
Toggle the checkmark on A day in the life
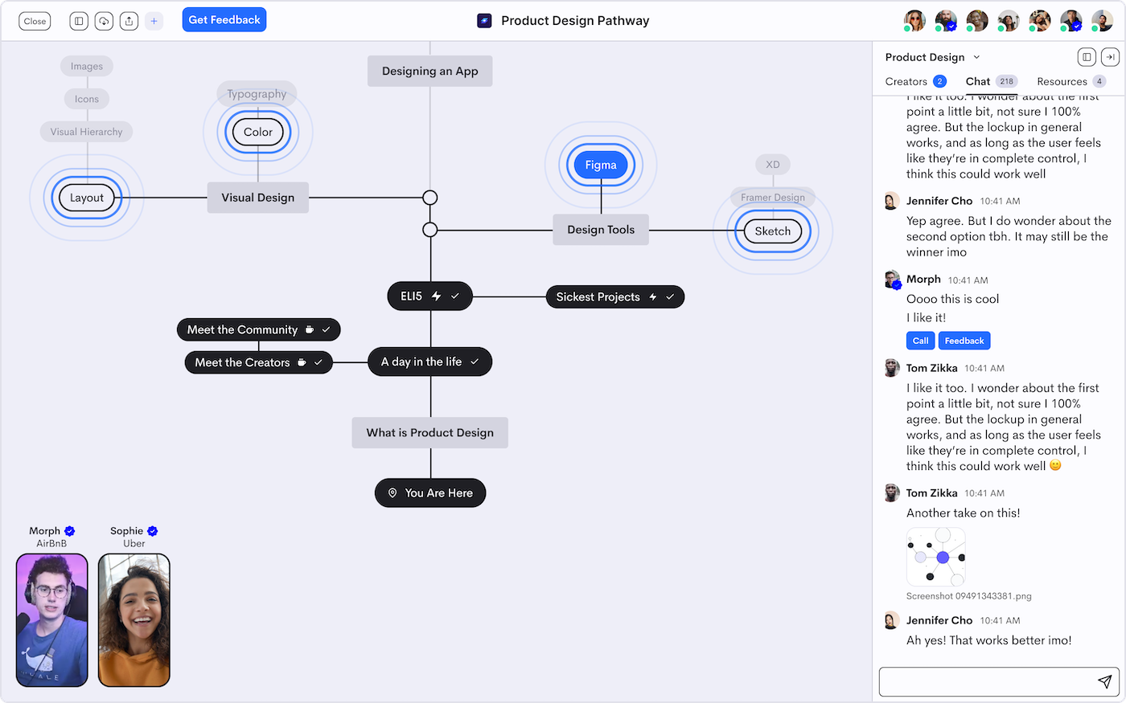(475, 362)
